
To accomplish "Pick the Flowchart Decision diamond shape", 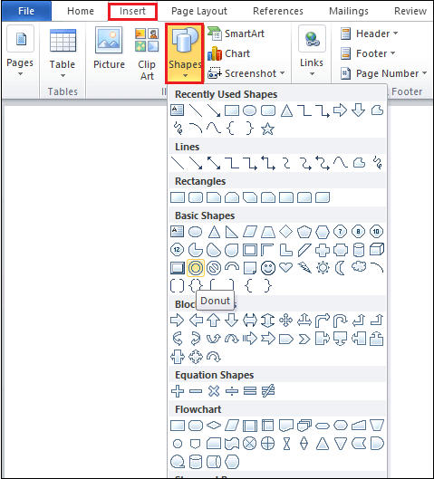I will pos(214,425).
